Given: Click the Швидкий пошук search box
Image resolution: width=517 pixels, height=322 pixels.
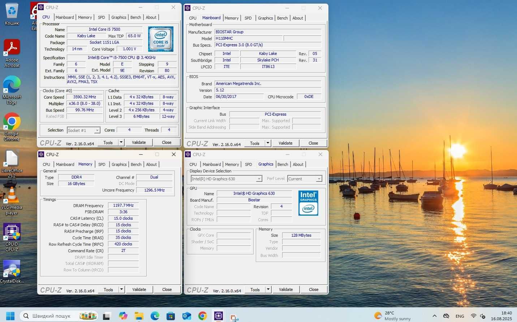Looking at the screenshot, I should [59, 316].
